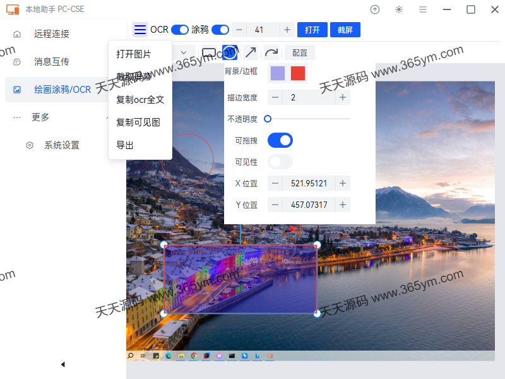Select the rectangle drawing tool
The height and width of the screenshot is (379, 505).
pos(210,52)
